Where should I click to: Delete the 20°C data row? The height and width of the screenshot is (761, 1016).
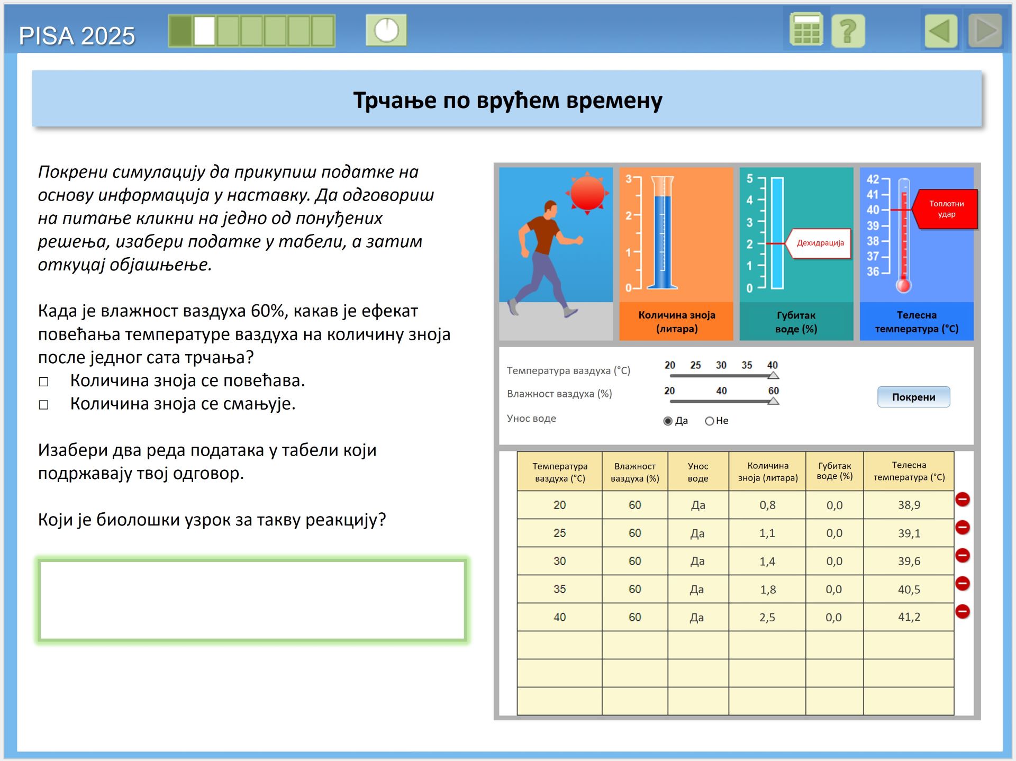click(x=962, y=499)
